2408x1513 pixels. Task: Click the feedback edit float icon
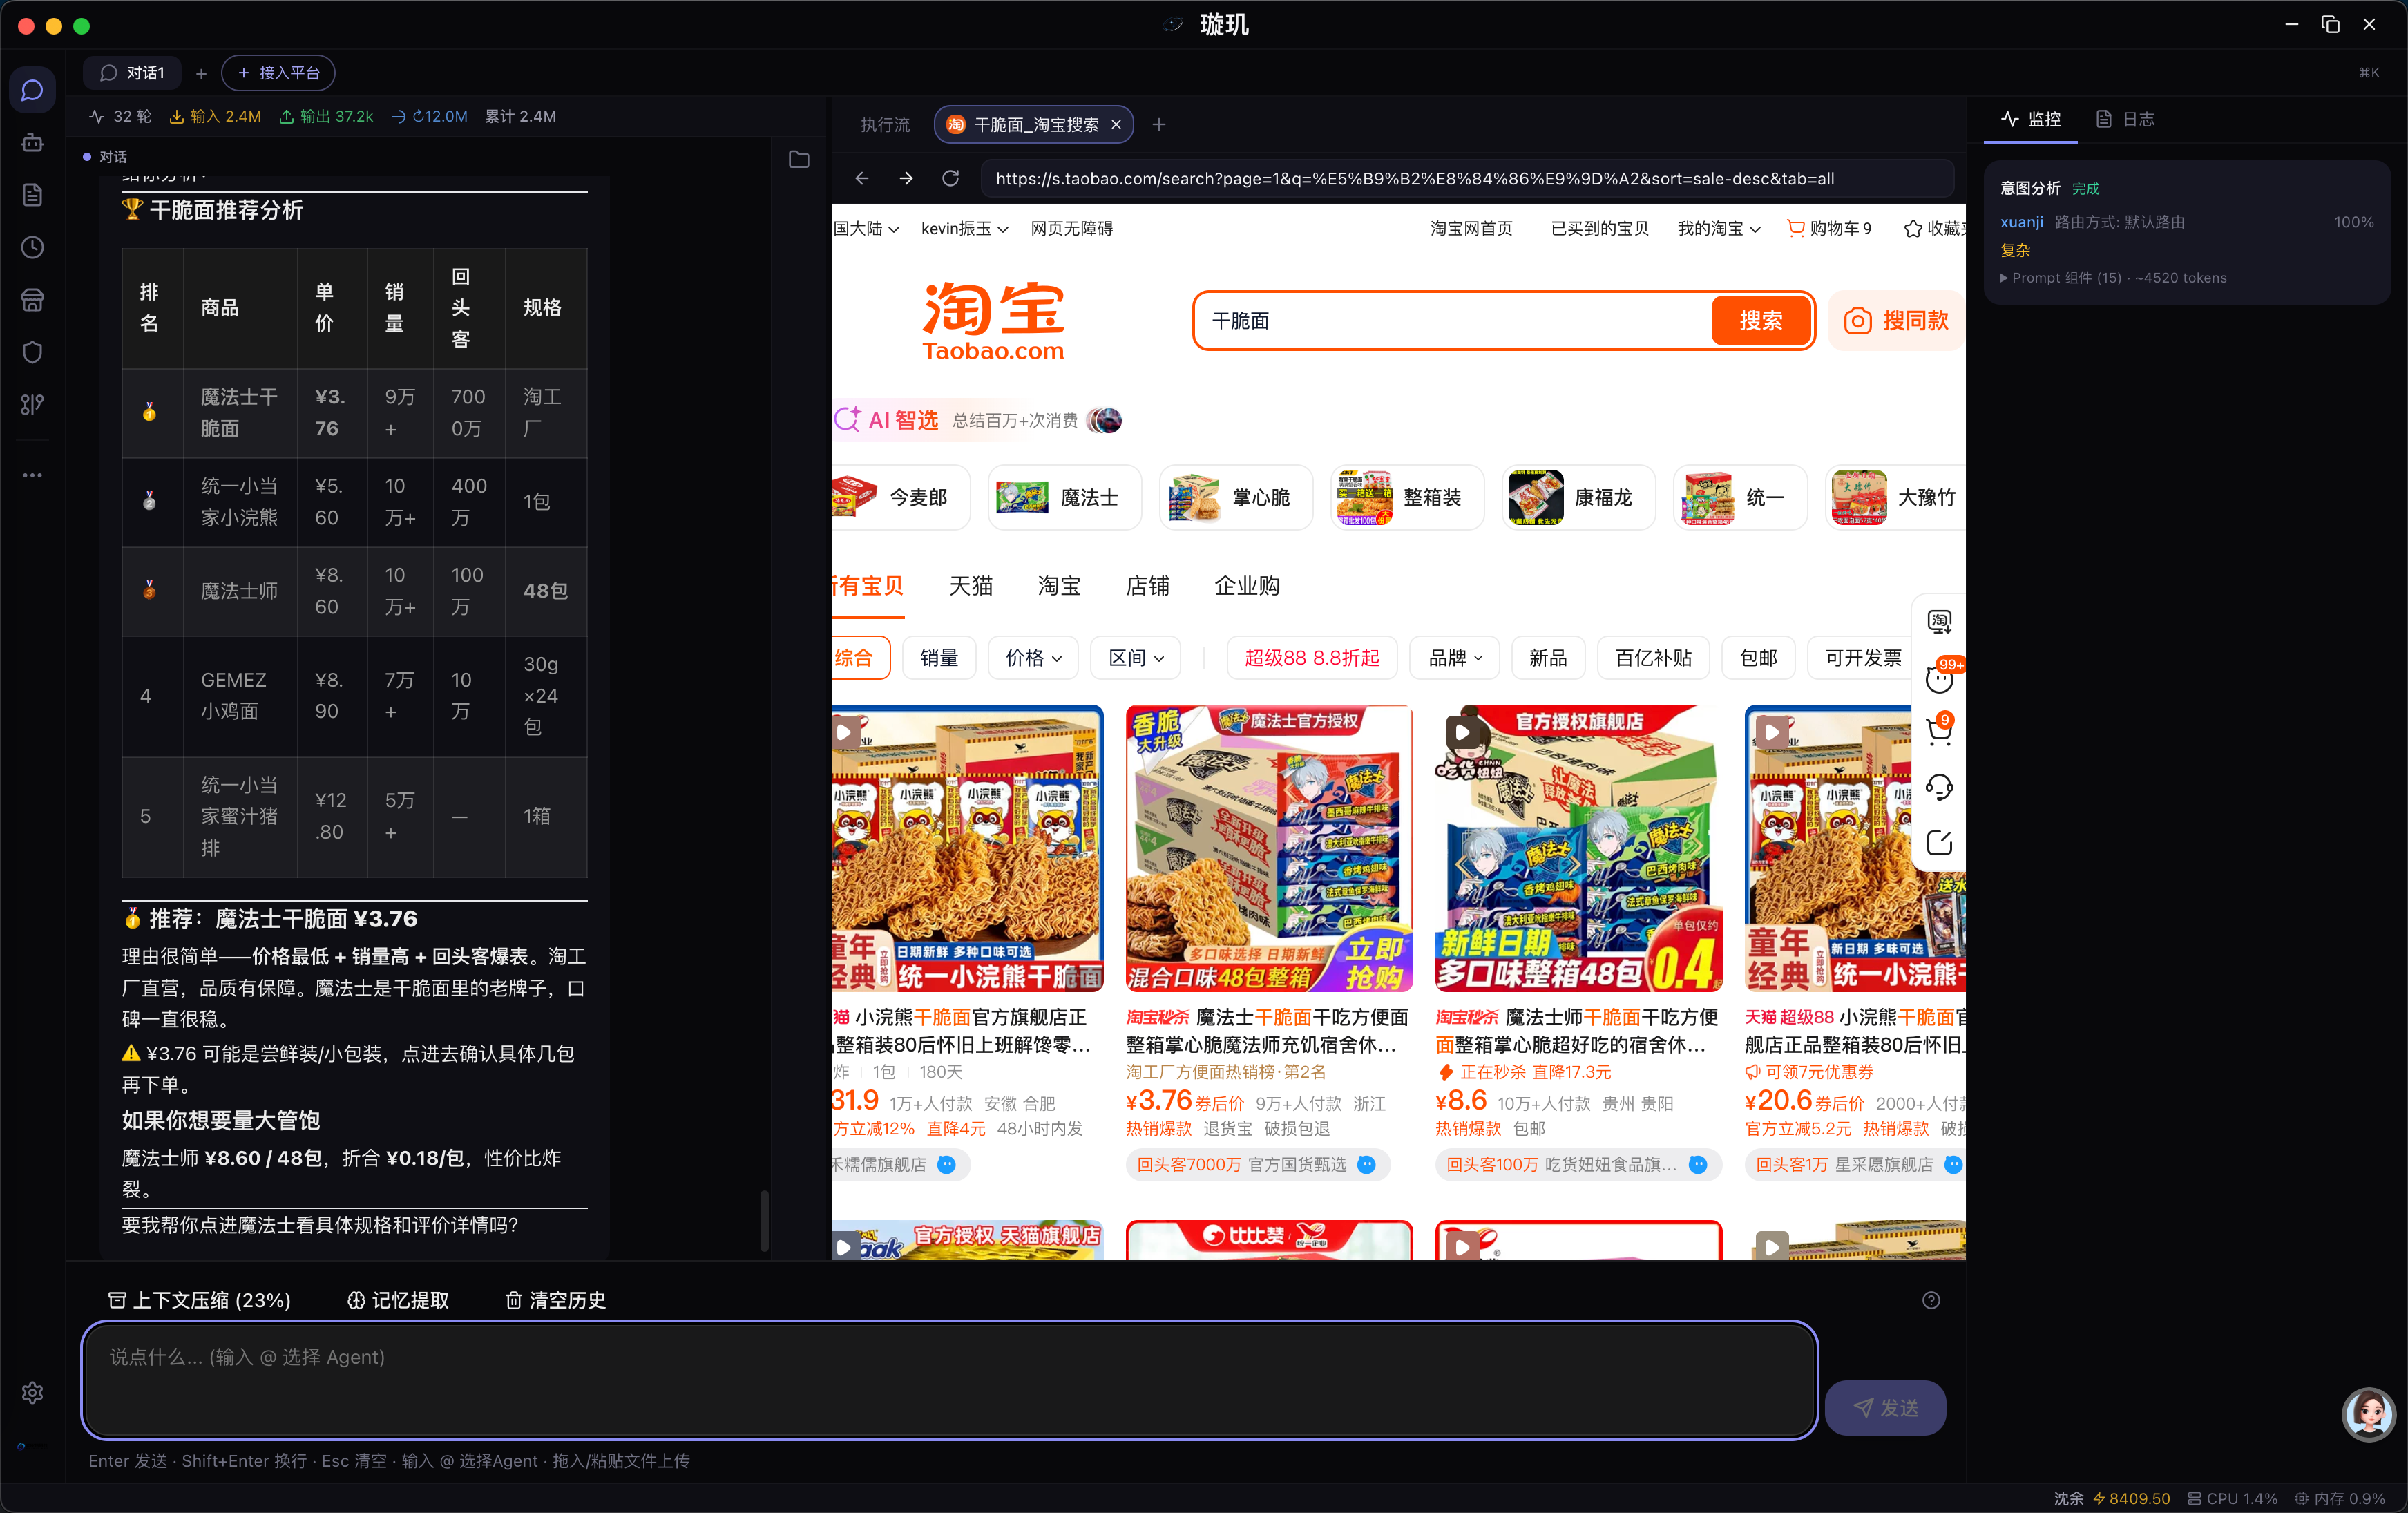tap(1939, 843)
